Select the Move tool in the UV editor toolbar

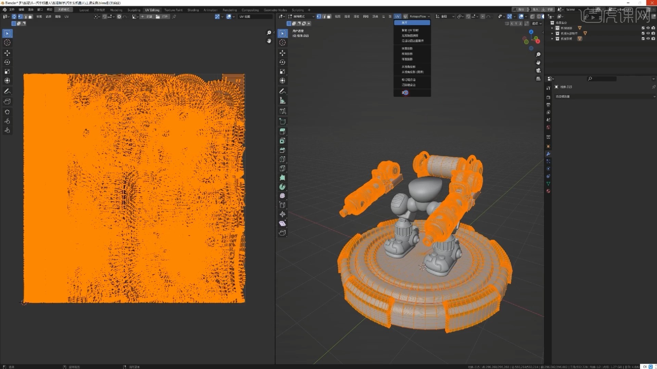(7, 53)
